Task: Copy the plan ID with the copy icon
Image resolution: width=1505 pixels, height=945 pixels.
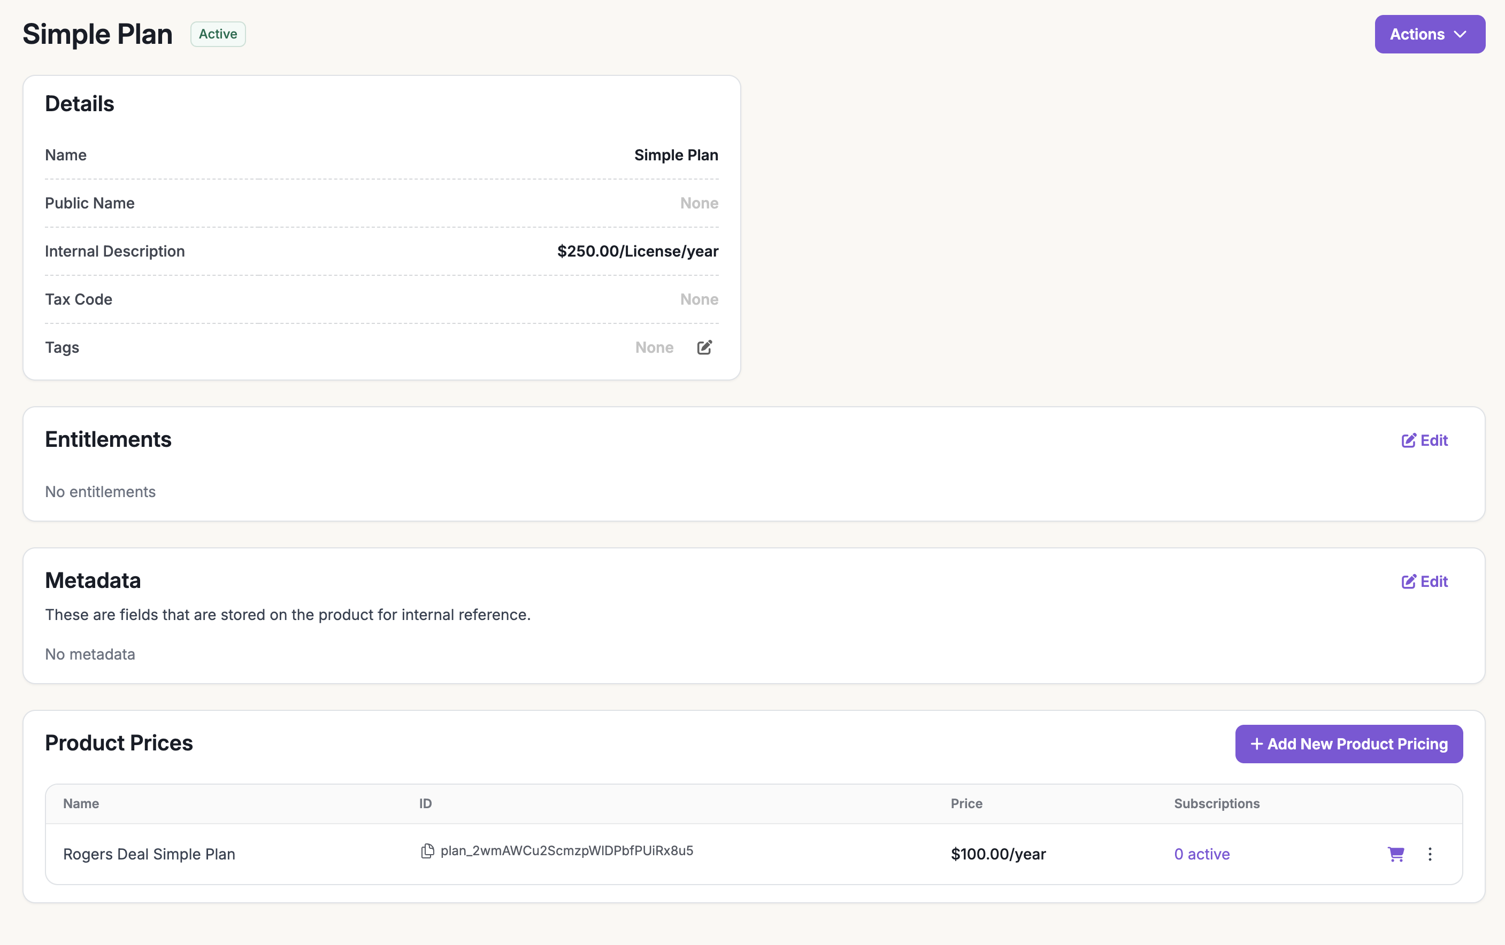Action: coord(427,851)
